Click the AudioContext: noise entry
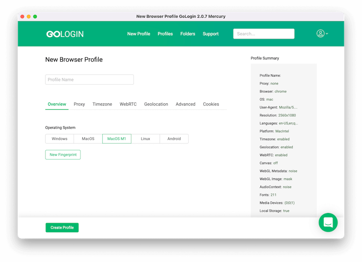The height and width of the screenshot is (262, 362). click(x=276, y=187)
